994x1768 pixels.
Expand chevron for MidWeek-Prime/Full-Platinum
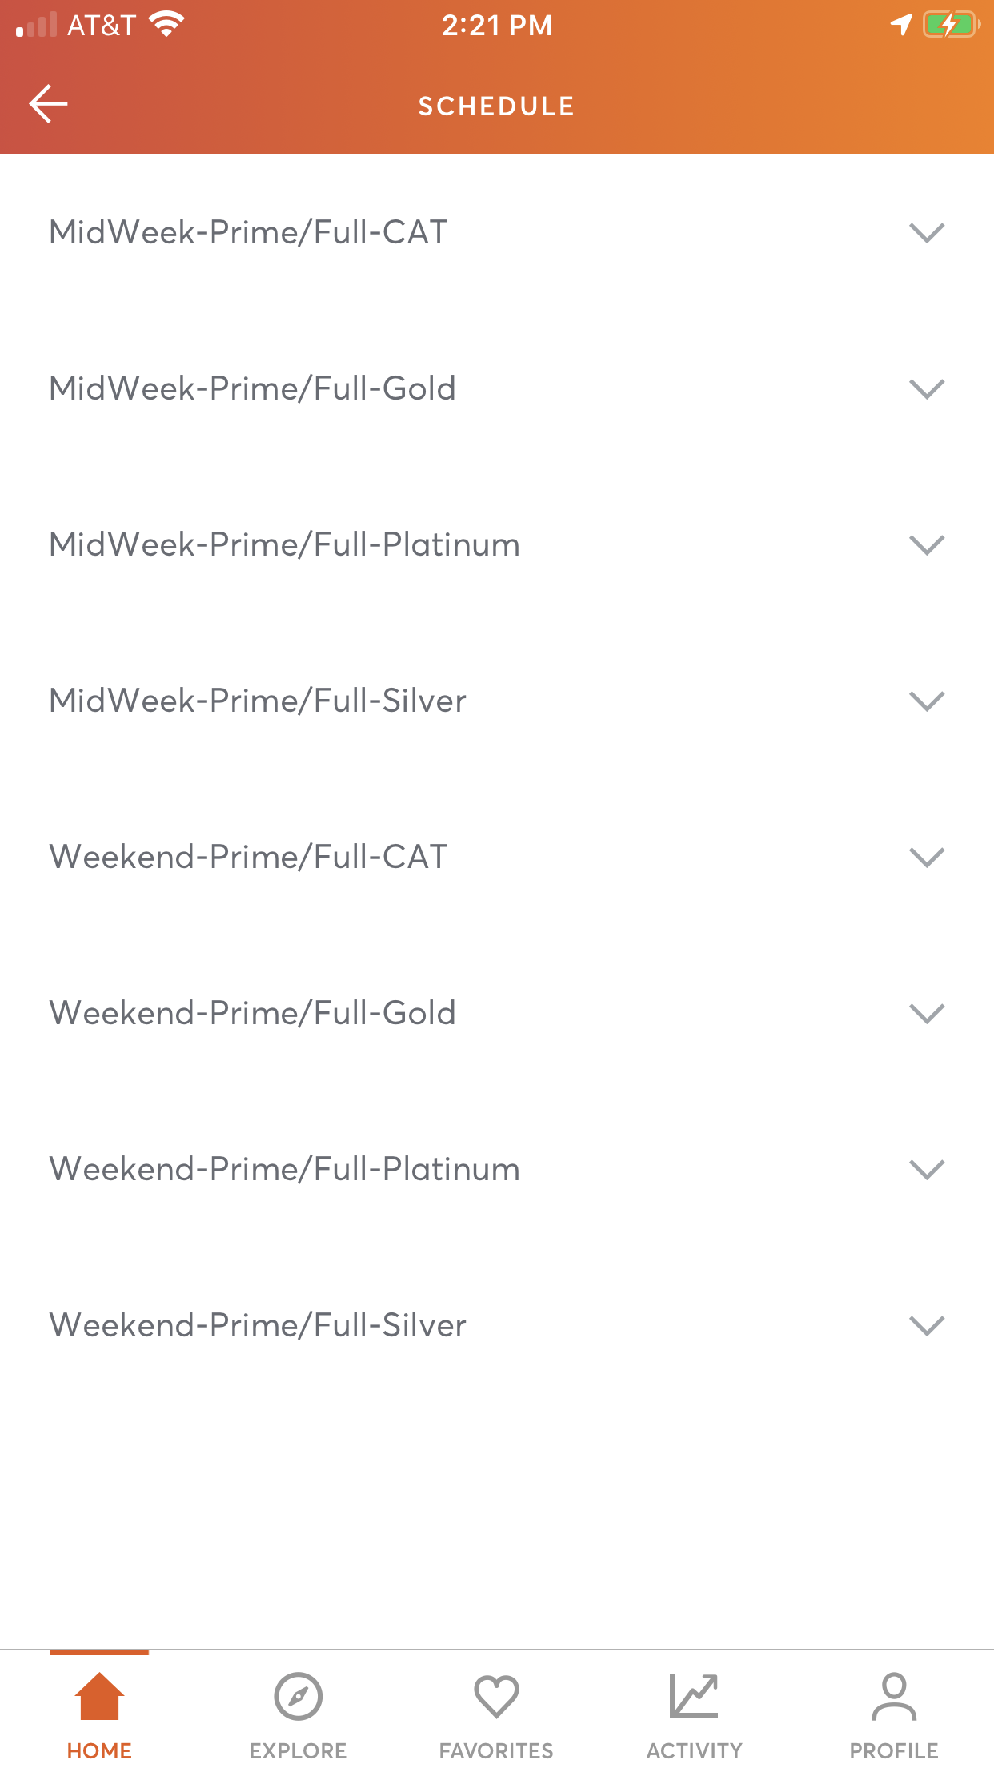(927, 545)
